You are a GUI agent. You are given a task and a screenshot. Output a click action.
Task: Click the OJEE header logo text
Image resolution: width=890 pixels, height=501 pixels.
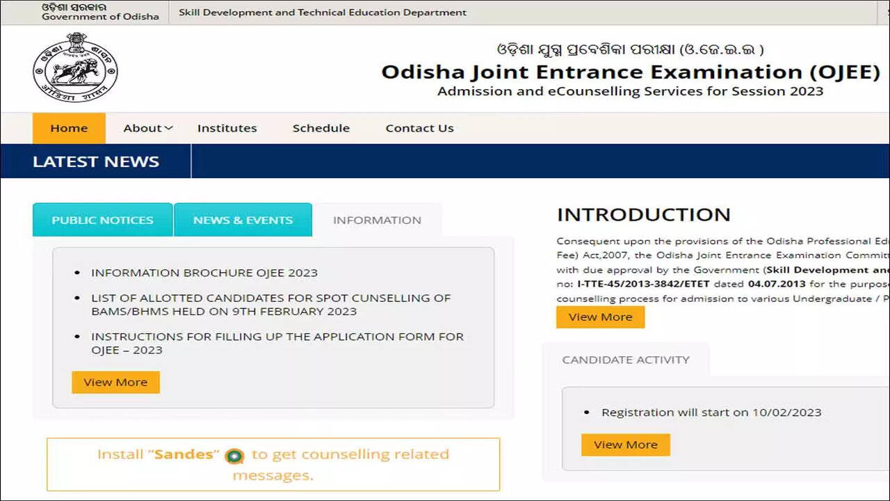628,72
